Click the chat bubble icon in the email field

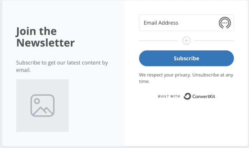coord(225,23)
